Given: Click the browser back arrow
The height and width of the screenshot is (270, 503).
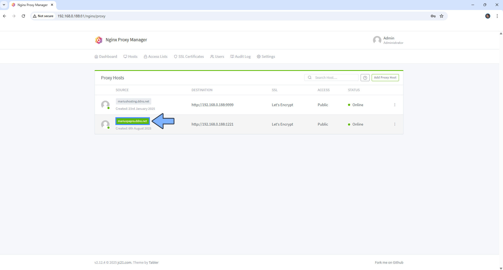Looking at the screenshot, I should pyautogui.click(x=4, y=16).
